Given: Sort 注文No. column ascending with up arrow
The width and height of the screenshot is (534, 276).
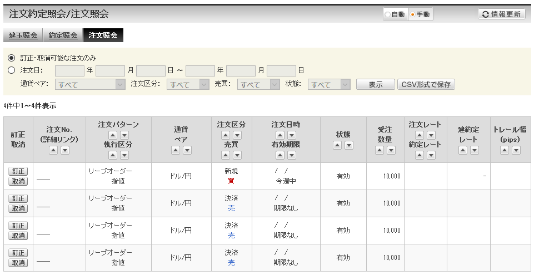Looking at the screenshot, I should pyautogui.click(x=53, y=150).
